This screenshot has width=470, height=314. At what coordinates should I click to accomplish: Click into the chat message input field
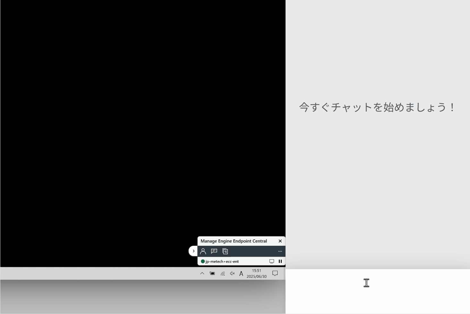click(378, 291)
